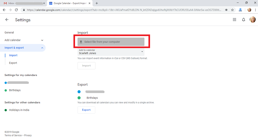Click Select file from your computer

(x=111, y=42)
